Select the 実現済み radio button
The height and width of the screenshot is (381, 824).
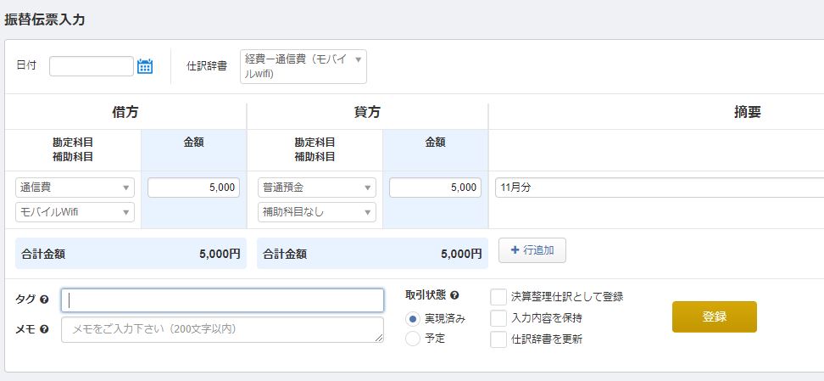(x=413, y=318)
